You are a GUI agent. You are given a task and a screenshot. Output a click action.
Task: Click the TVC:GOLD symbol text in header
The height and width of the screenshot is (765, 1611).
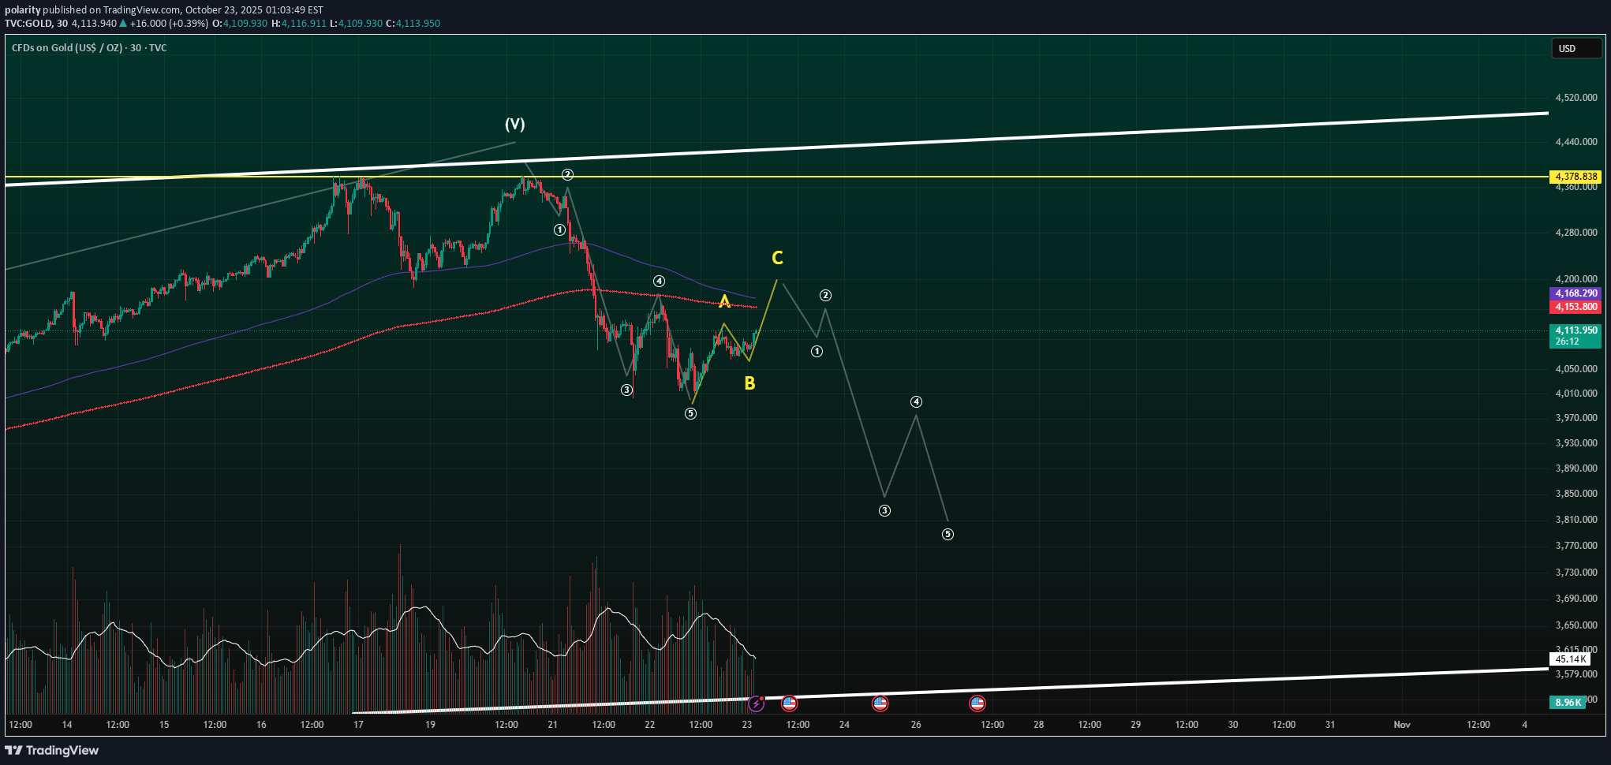coord(28,24)
